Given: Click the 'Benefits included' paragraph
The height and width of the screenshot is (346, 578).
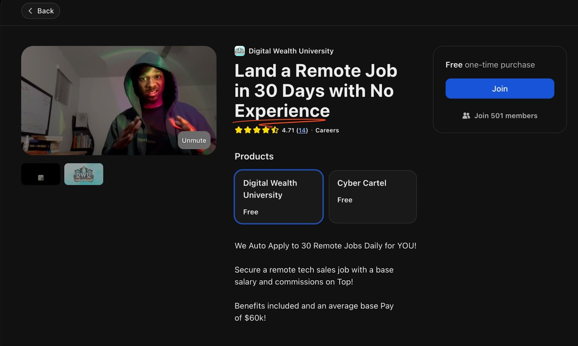Looking at the screenshot, I should tap(314, 312).
